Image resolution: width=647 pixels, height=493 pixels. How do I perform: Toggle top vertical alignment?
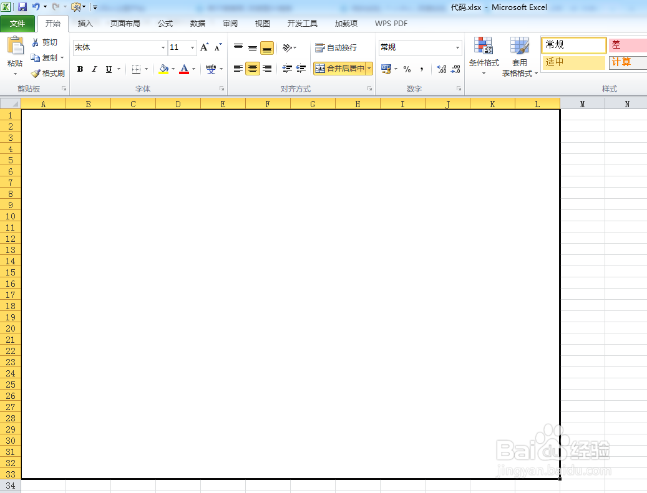(238, 48)
